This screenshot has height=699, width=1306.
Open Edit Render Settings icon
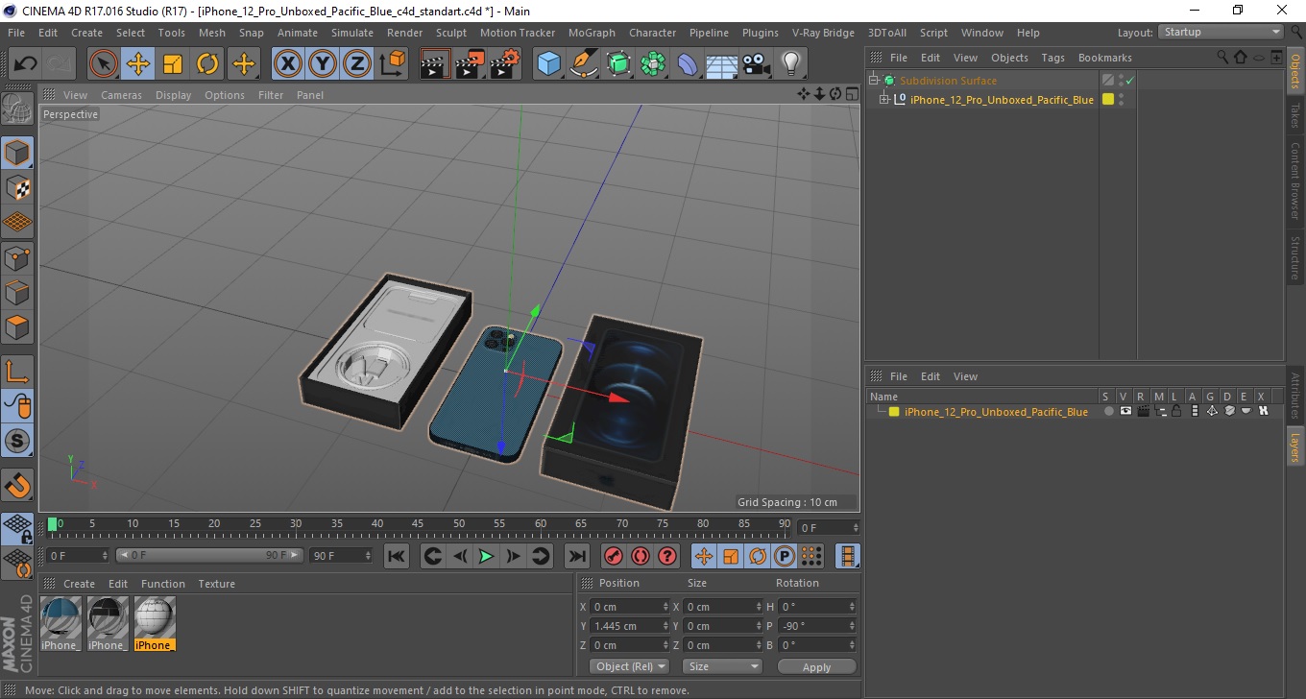click(x=504, y=64)
